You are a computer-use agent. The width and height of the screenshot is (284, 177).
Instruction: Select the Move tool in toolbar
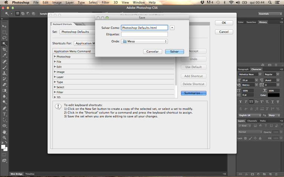tap(5, 26)
